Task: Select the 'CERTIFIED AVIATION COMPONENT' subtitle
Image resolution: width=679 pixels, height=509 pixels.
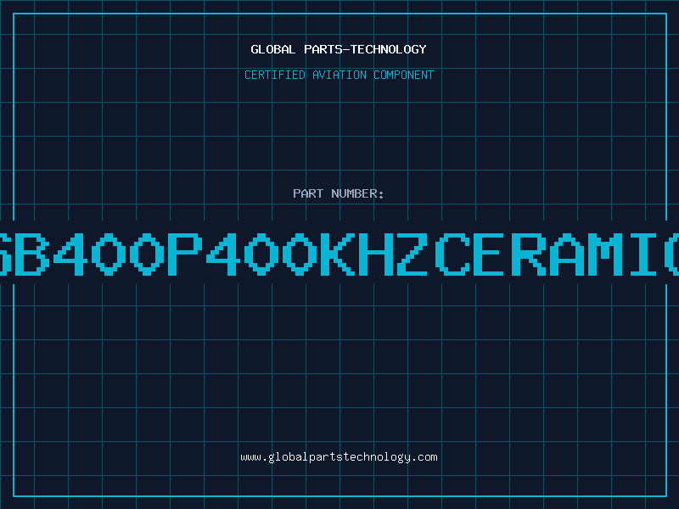Action: [339, 75]
